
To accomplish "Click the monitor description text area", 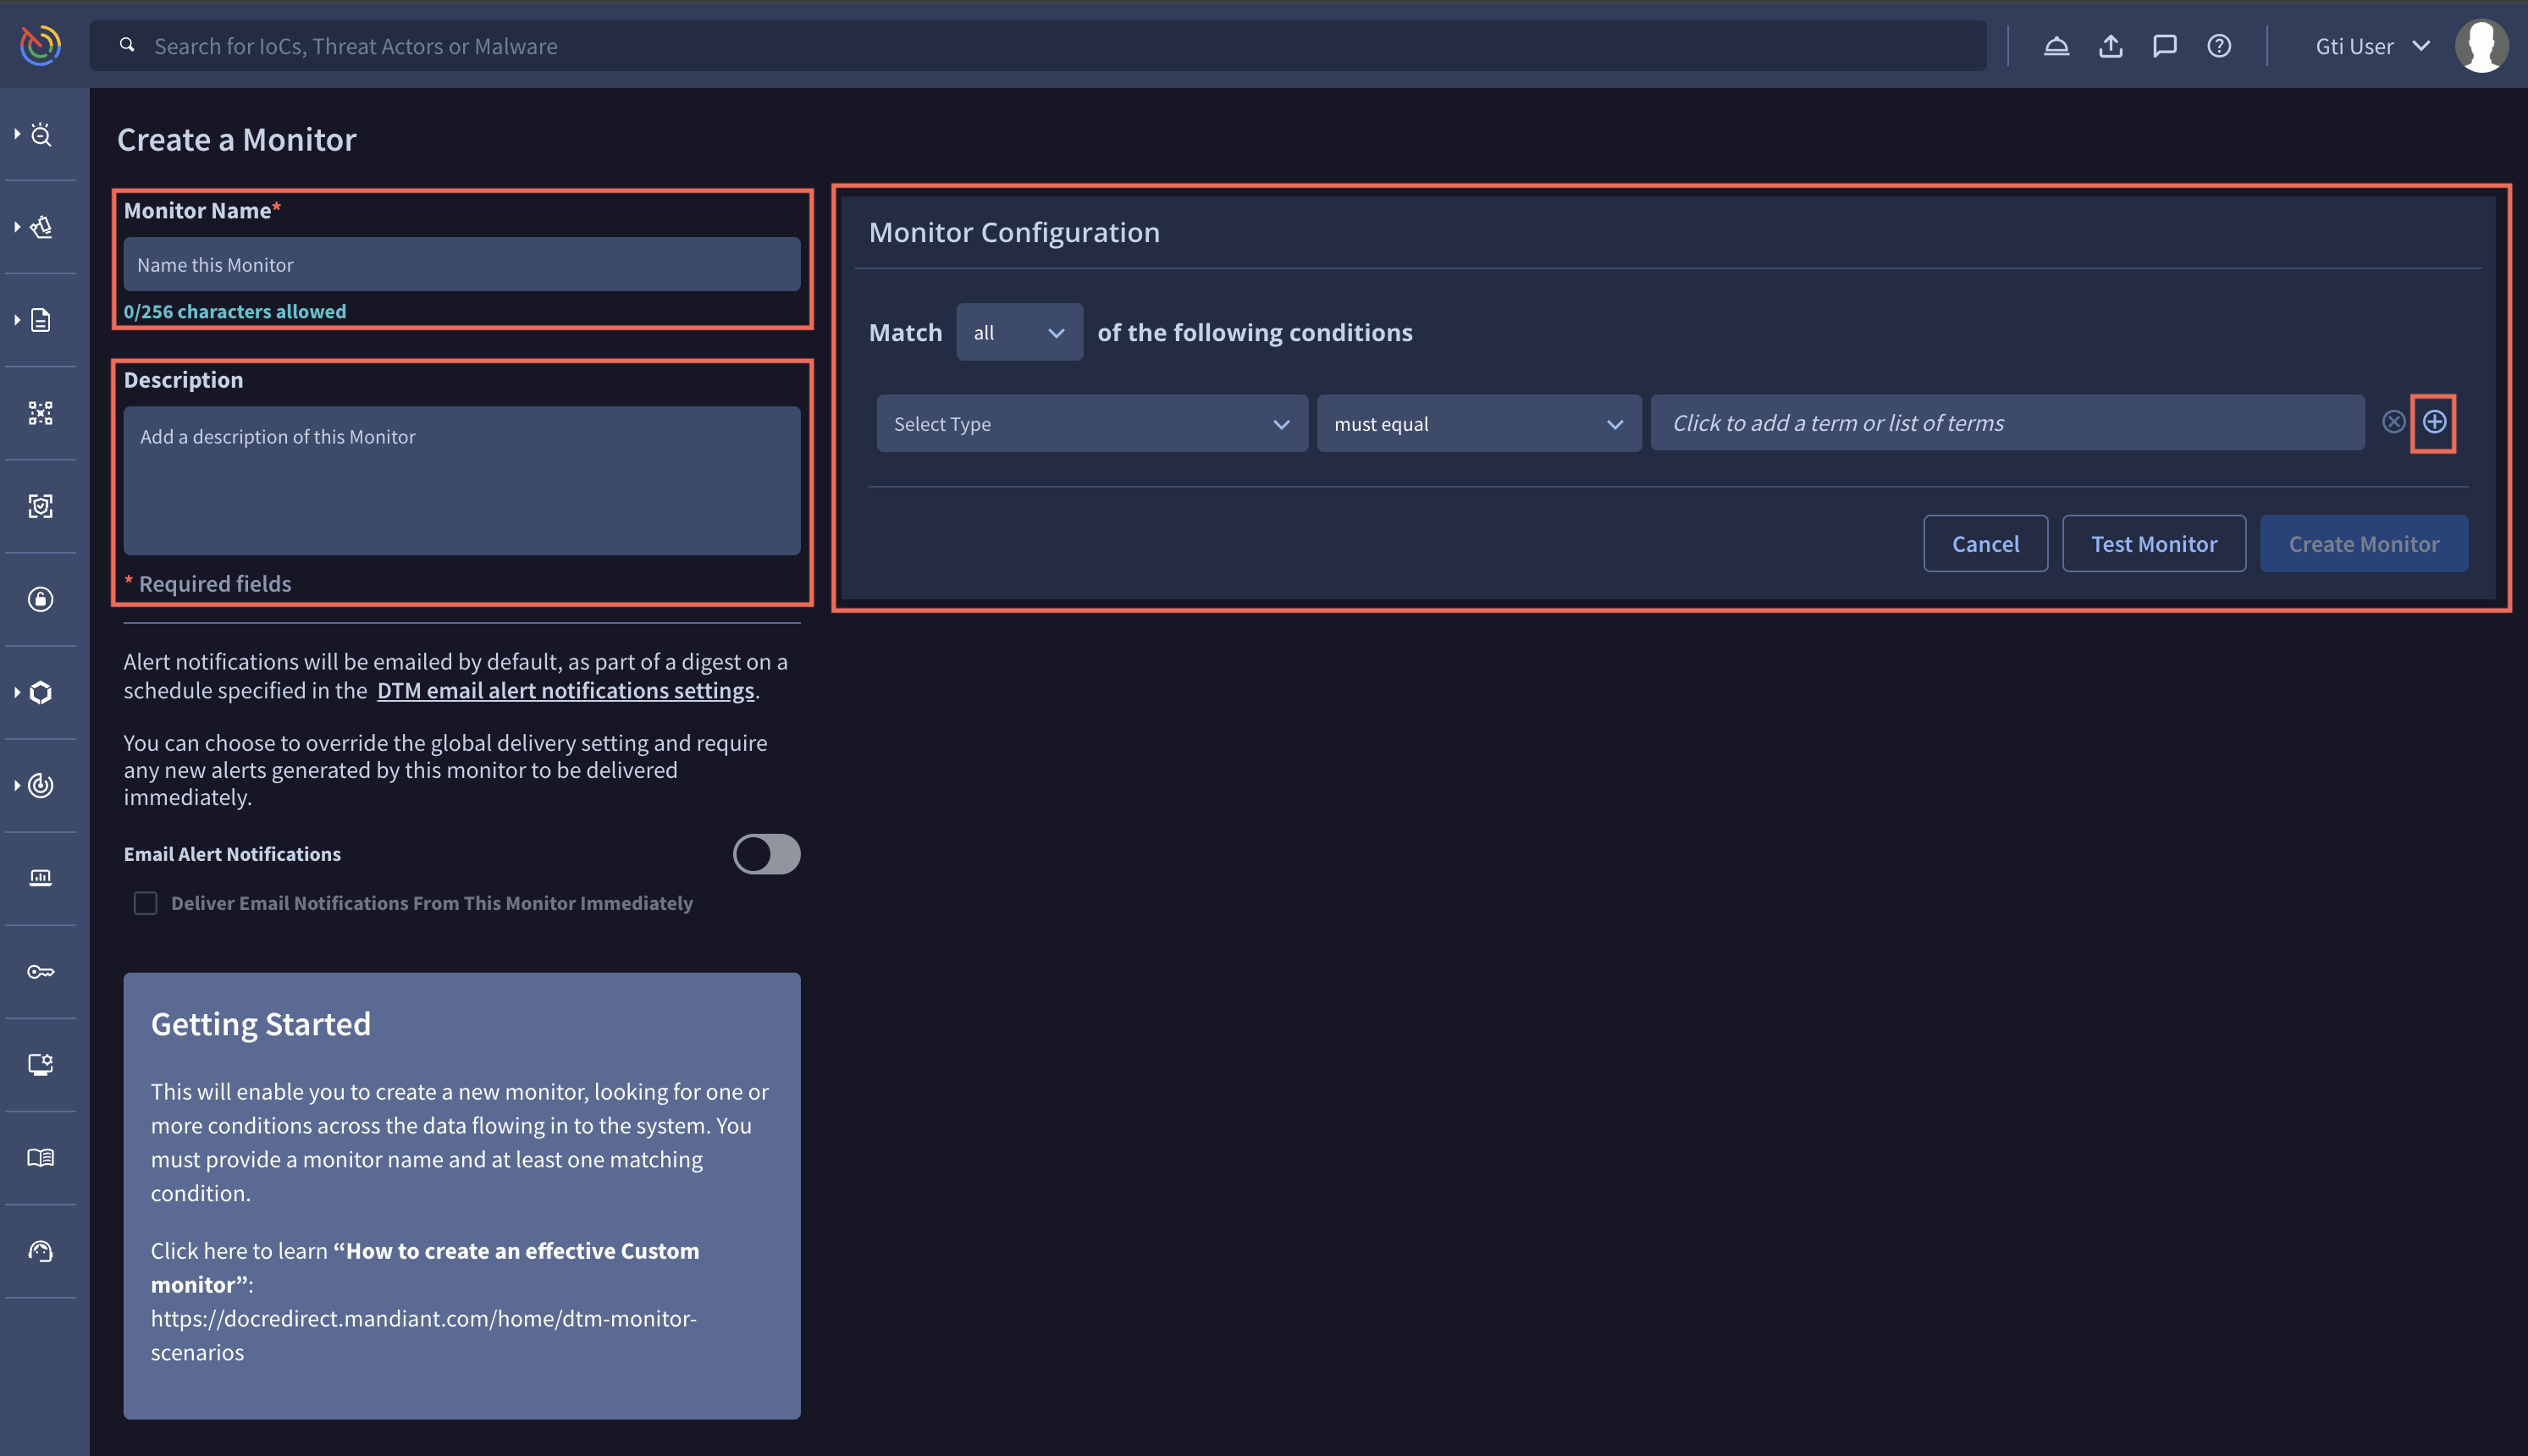I will click(462, 480).
